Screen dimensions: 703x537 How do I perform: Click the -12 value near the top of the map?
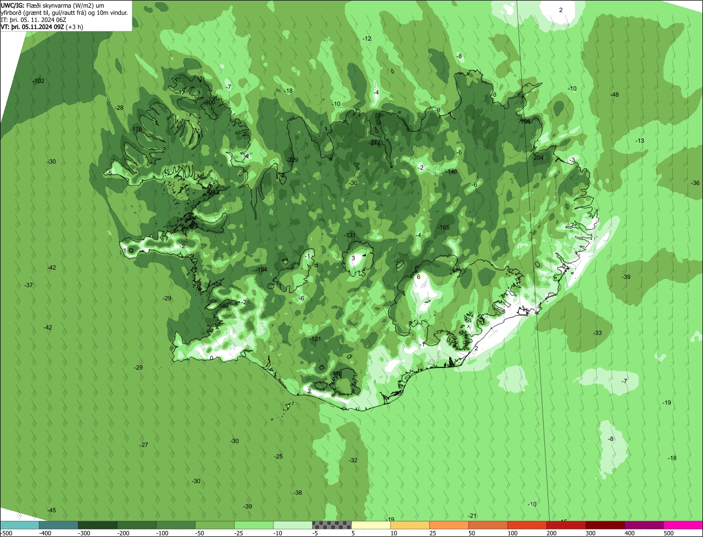pos(367,39)
